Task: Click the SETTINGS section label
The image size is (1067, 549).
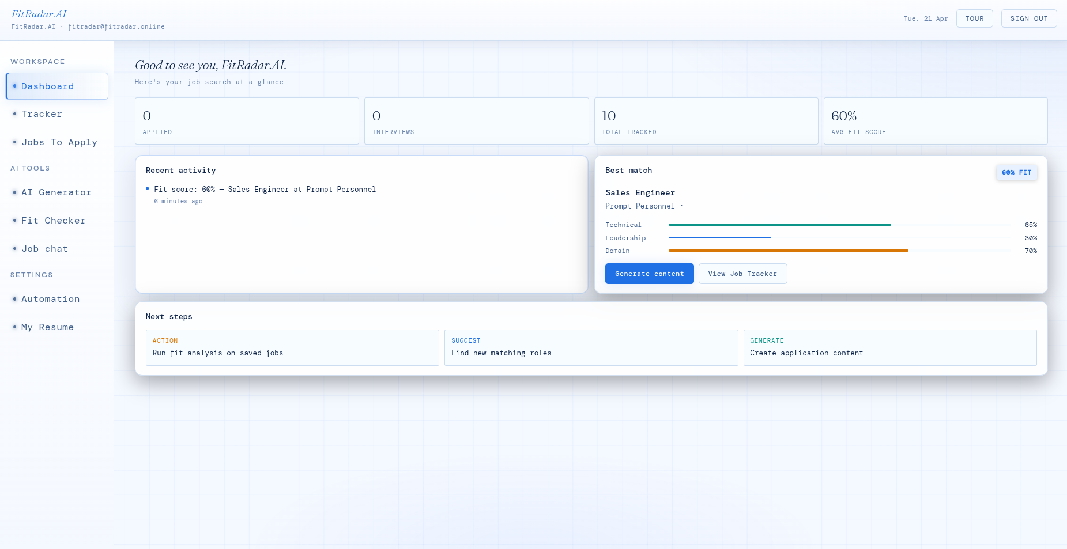Action: tap(32, 275)
